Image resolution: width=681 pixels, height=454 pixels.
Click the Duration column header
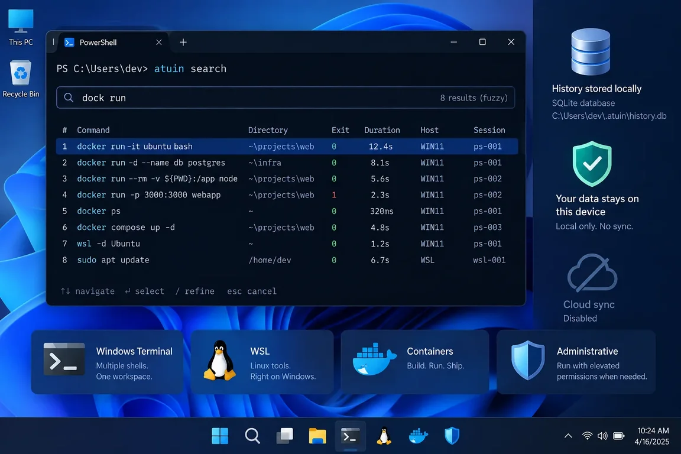point(382,130)
